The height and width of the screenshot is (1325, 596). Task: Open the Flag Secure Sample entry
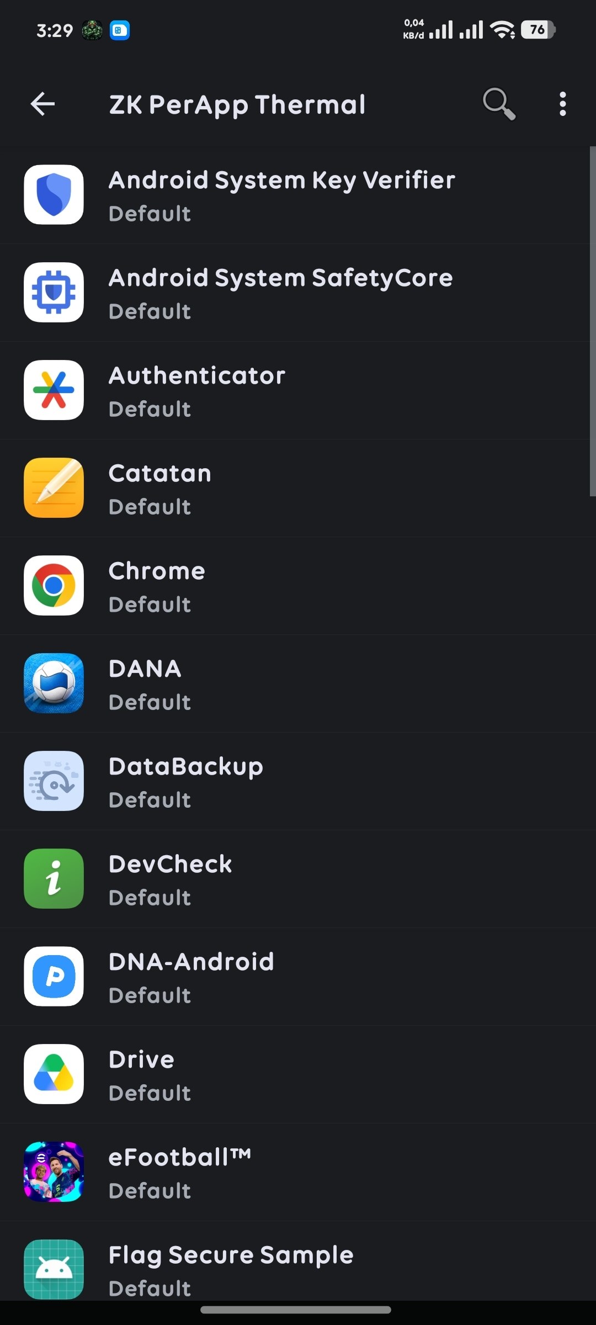[298, 1264]
